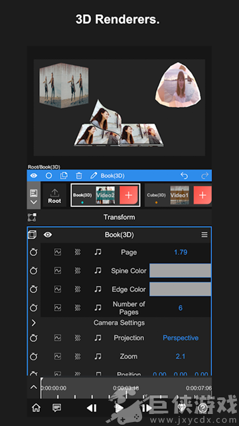
Task: Toggle keyframe stopwatch for Projection
Action: click(34, 338)
